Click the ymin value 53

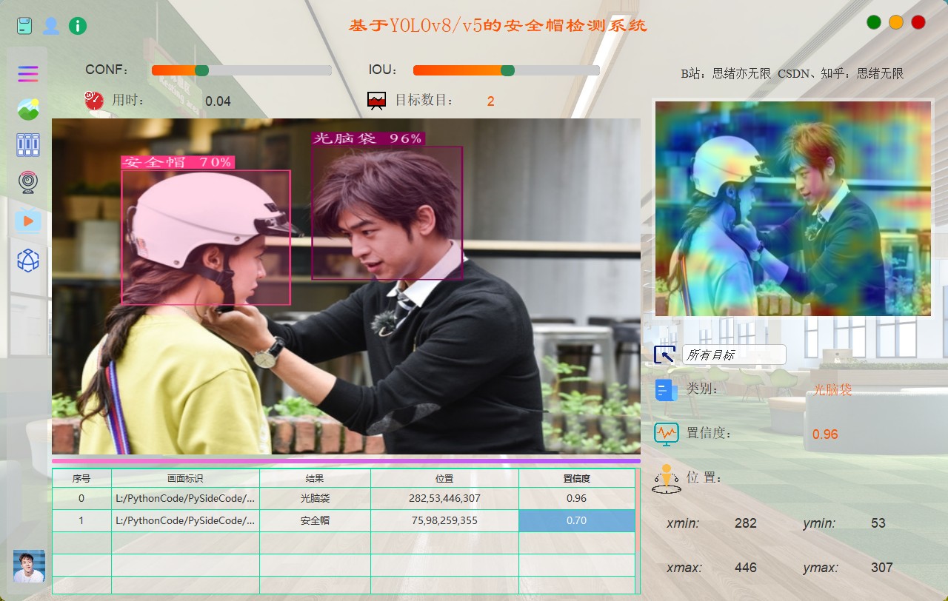[x=878, y=523]
